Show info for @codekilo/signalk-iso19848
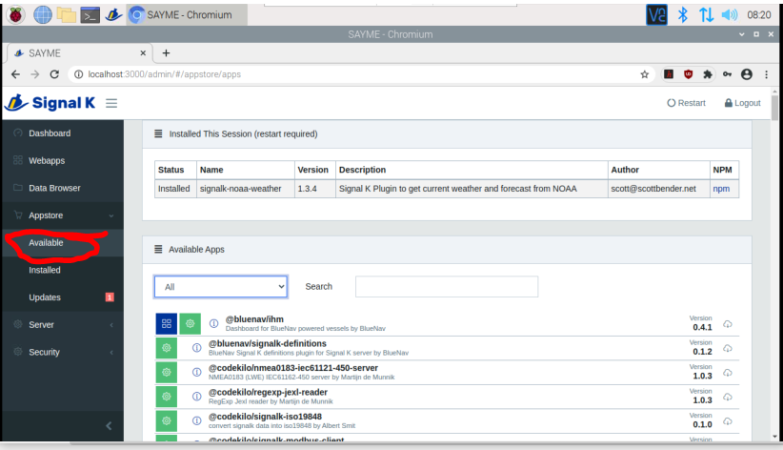 [197, 421]
